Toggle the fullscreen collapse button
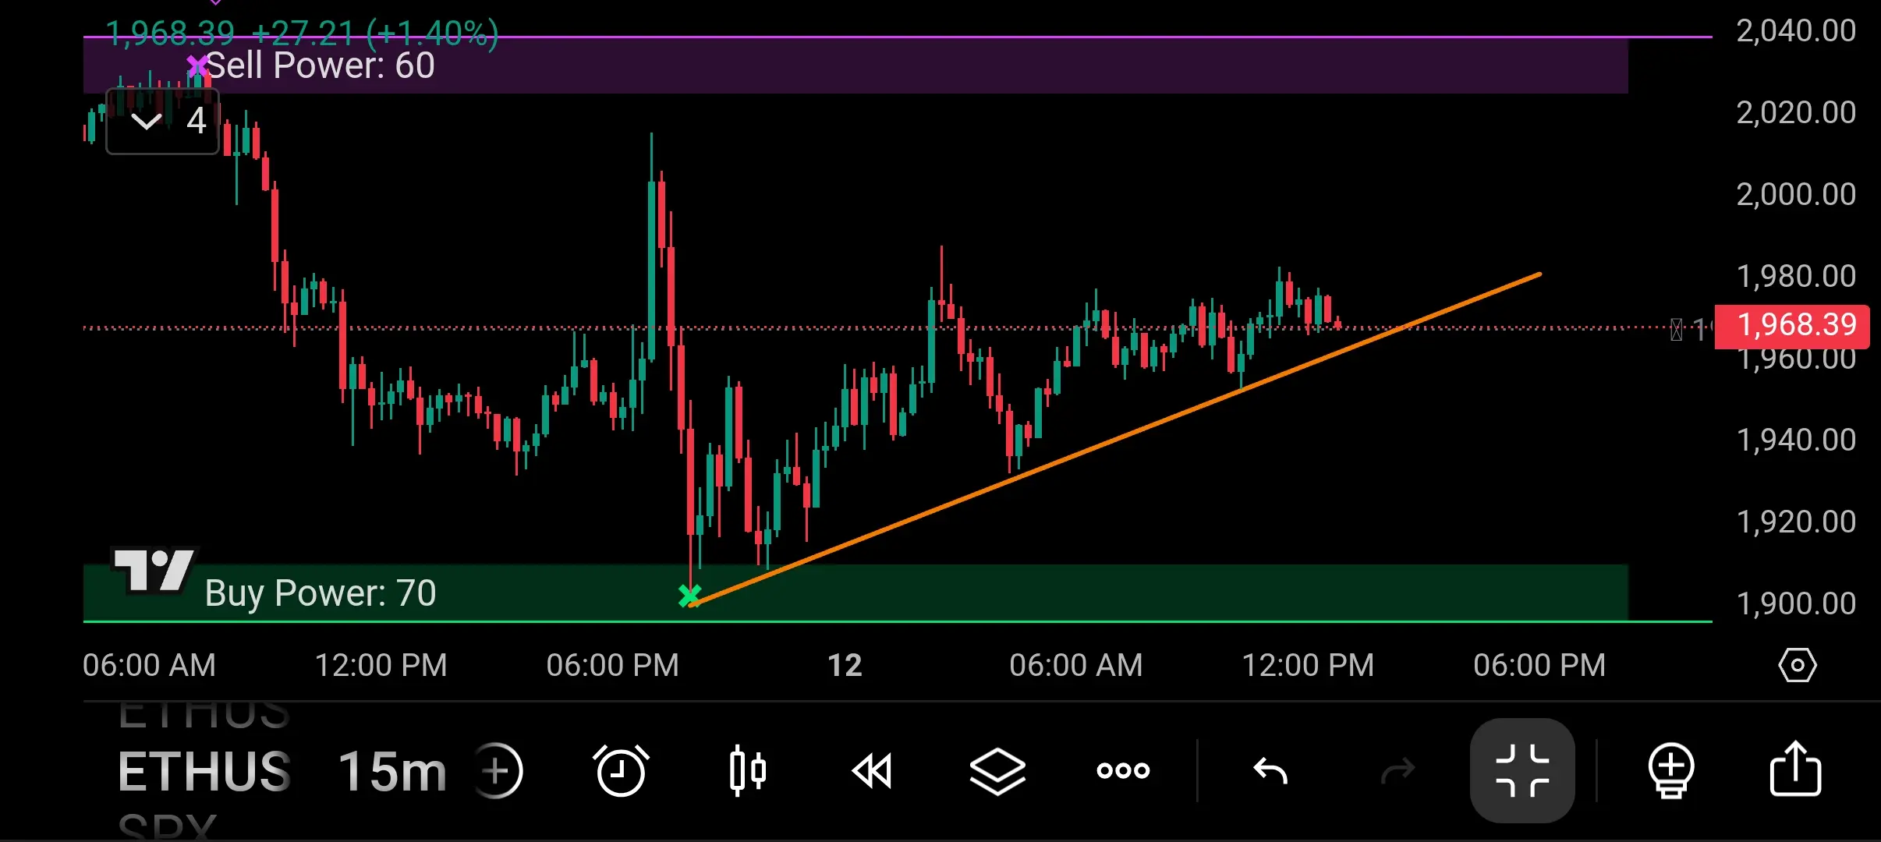This screenshot has width=1881, height=842. tap(1521, 771)
